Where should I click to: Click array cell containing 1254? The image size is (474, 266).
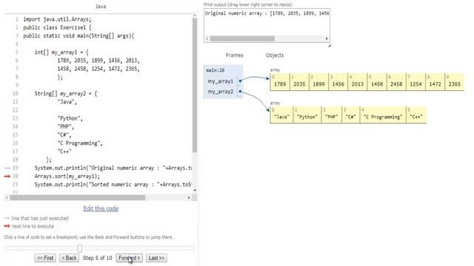click(x=415, y=82)
